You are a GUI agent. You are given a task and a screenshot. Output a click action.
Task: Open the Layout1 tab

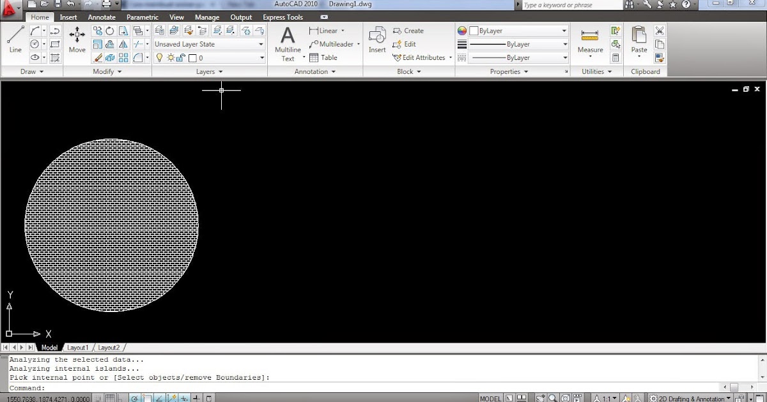[x=78, y=347]
